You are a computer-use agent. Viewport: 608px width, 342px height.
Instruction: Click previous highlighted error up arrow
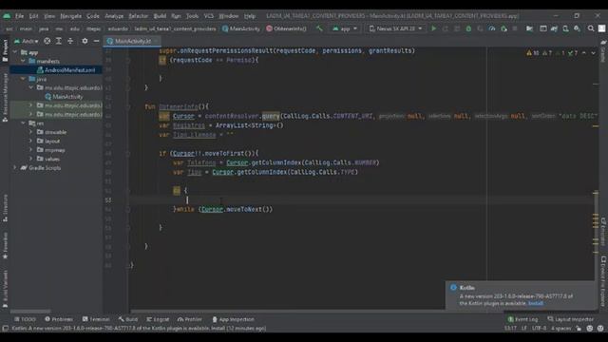point(584,53)
